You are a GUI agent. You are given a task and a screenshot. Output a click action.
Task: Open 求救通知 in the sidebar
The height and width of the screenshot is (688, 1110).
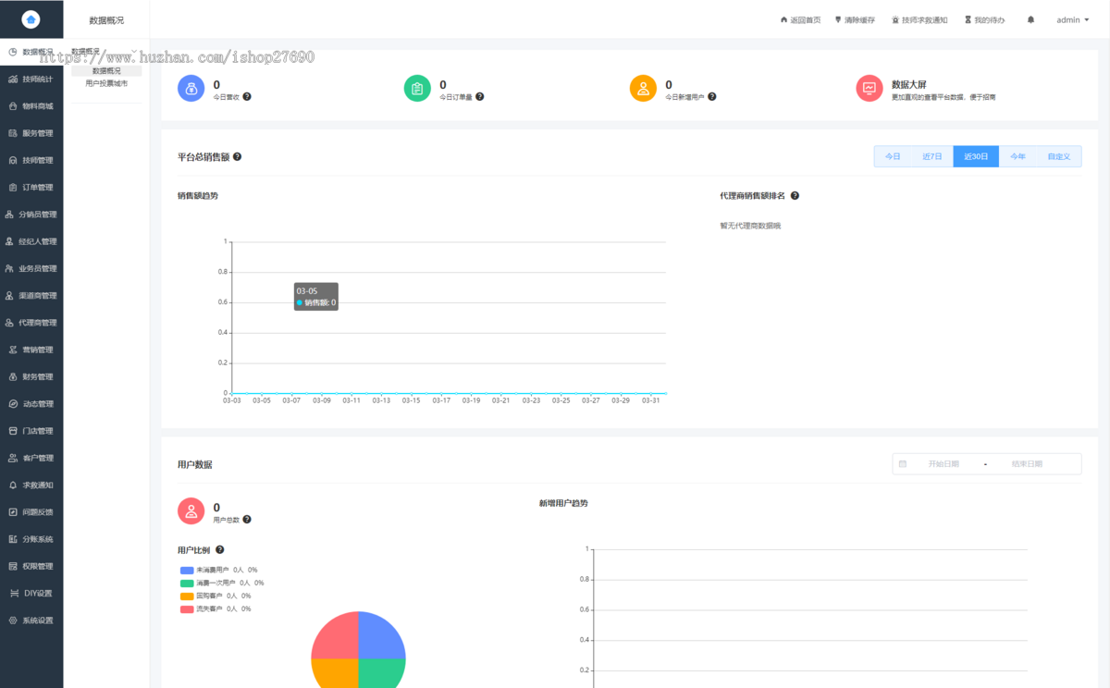tap(31, 485)
